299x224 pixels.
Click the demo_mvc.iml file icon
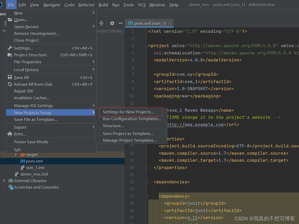17,174
